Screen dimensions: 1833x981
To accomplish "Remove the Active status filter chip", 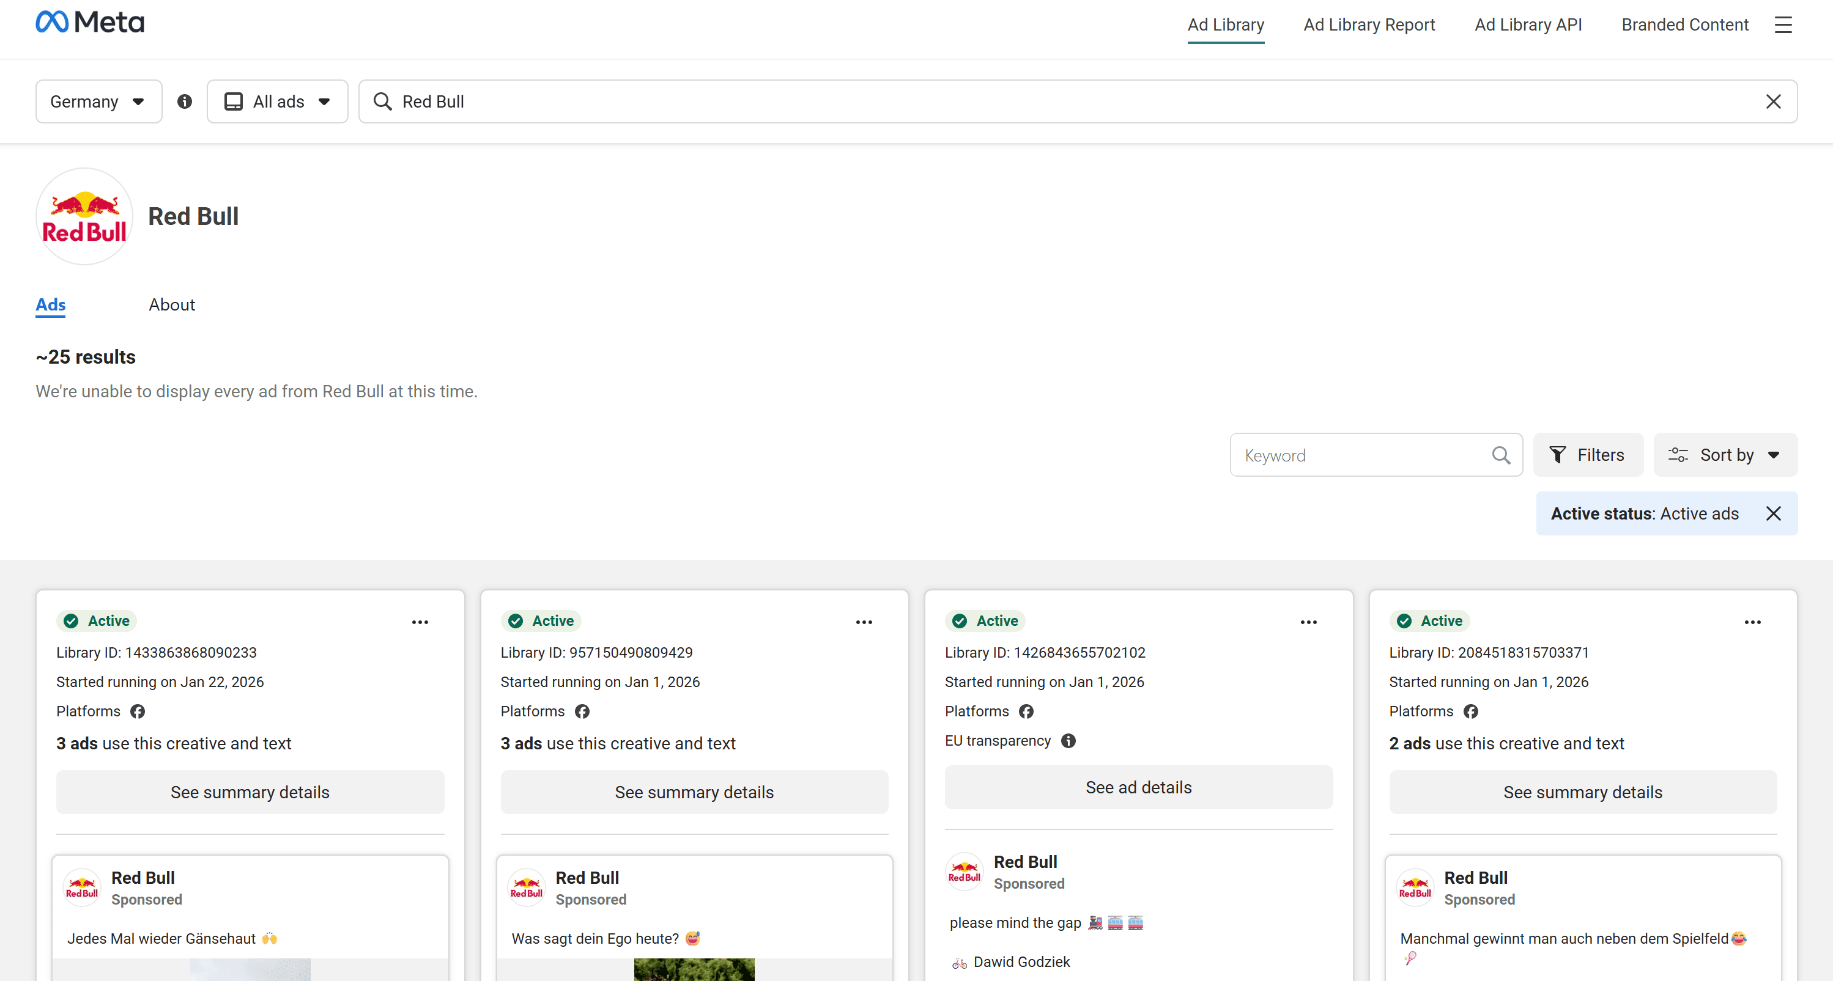I will coord(1773,513).
